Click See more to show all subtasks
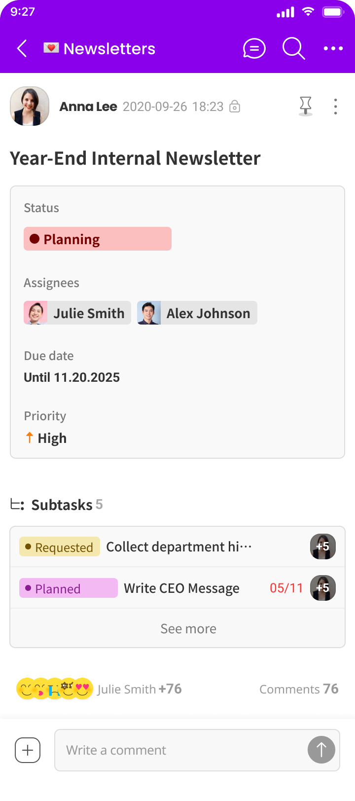 188,628
